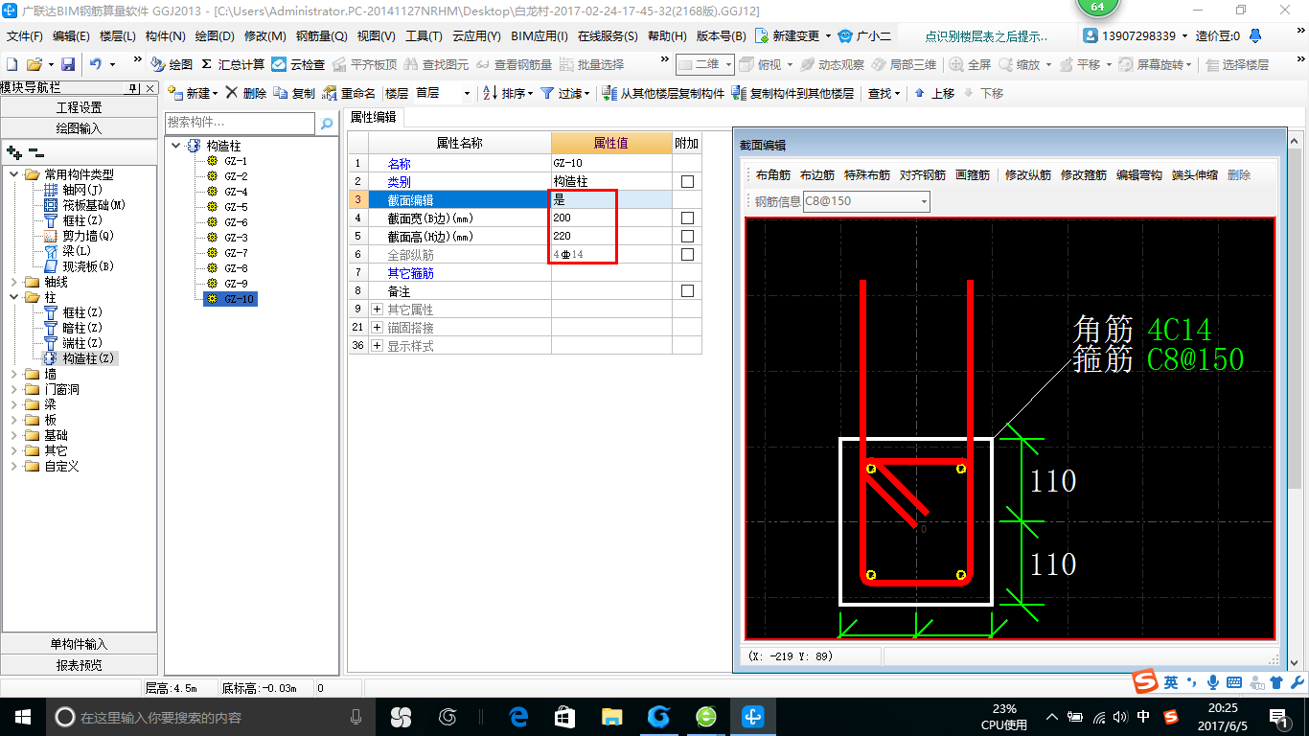Click Edge browser icon in taskbar

519,717
